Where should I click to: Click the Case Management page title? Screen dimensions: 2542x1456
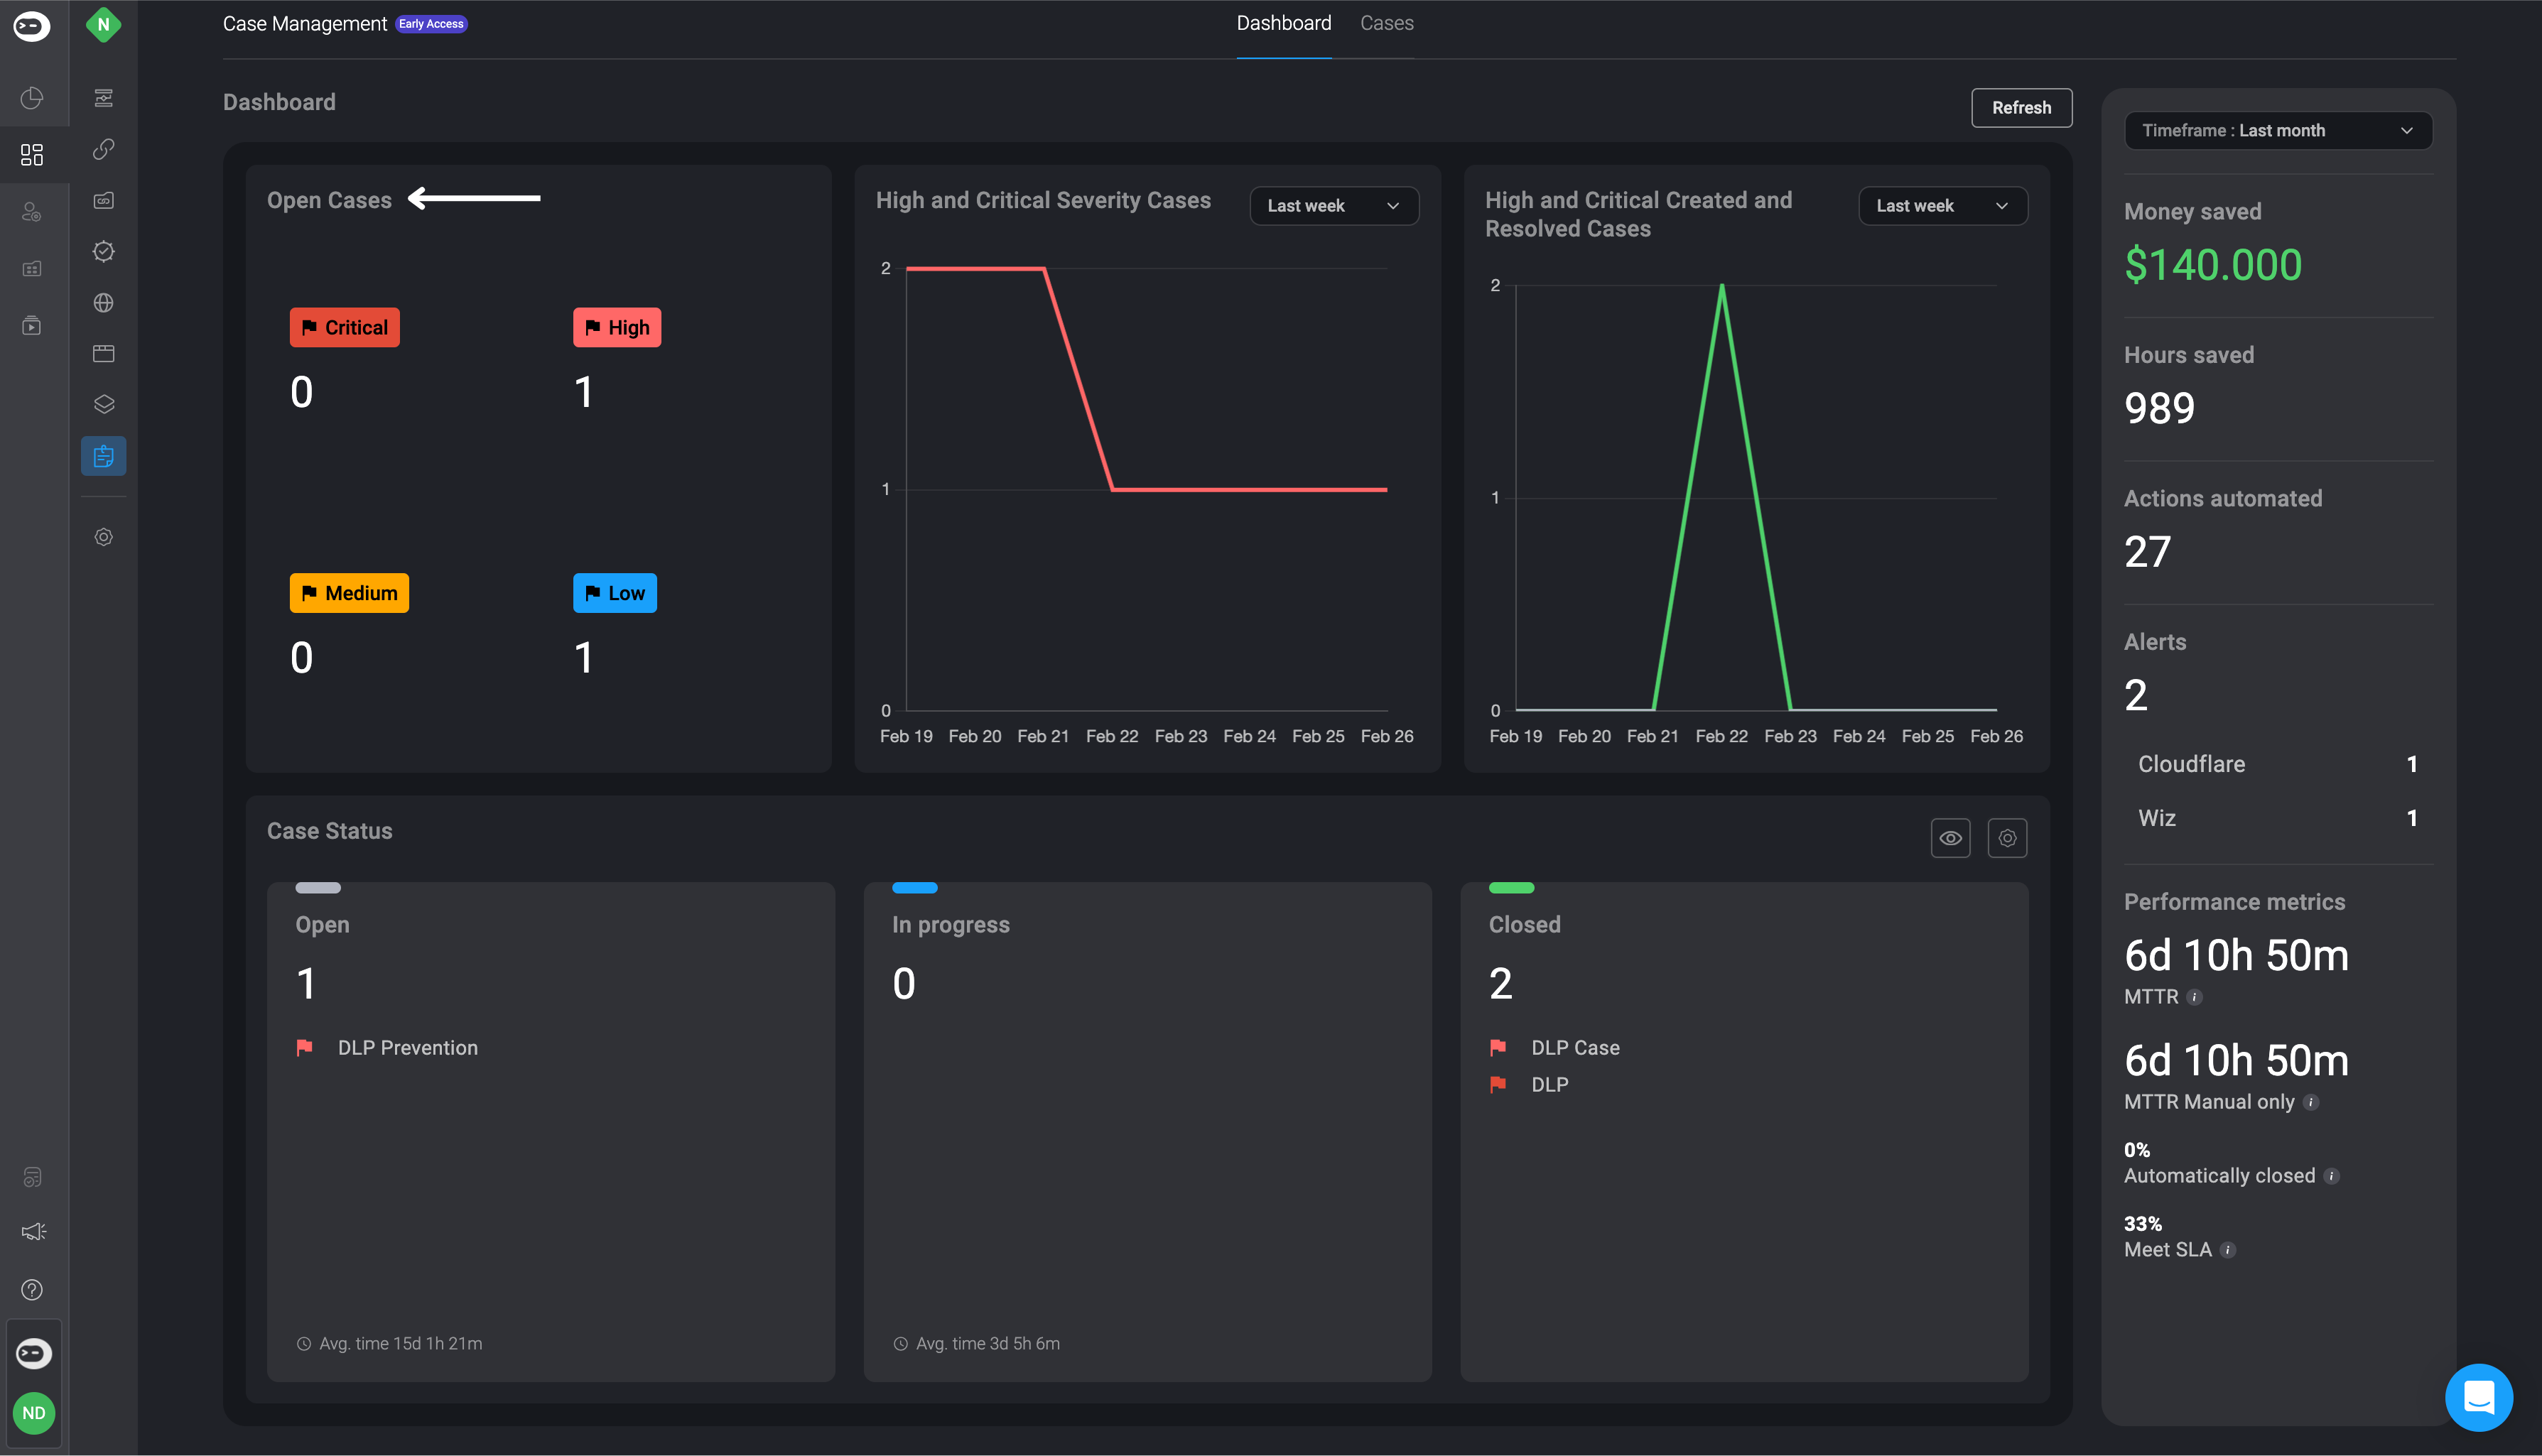[x=304, y=24]
